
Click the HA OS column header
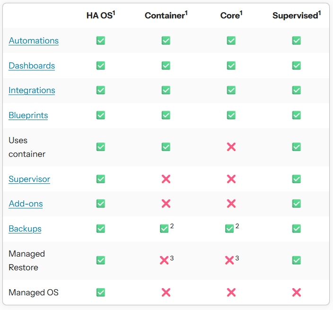point(101,15)
